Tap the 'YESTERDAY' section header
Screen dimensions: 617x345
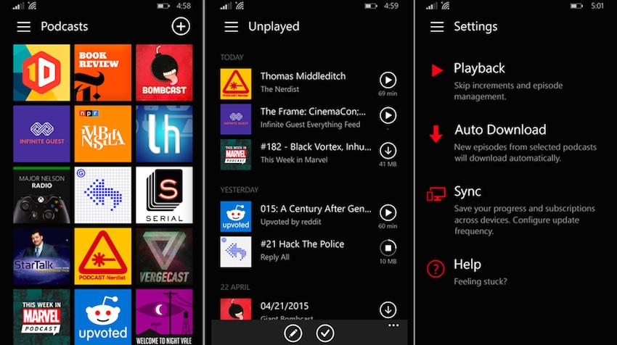pos(240,190)
